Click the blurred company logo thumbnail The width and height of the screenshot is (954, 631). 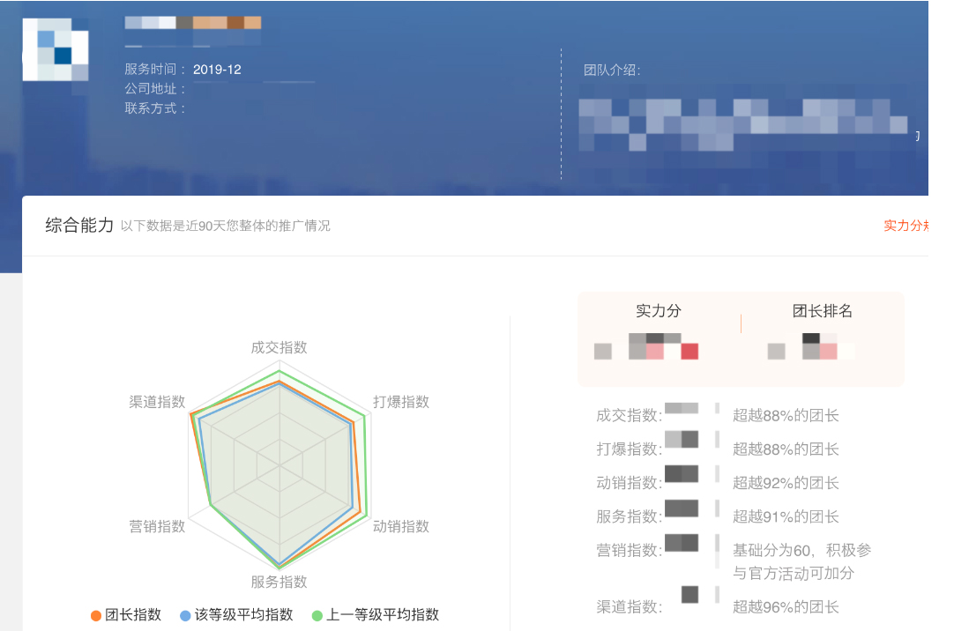55,51
